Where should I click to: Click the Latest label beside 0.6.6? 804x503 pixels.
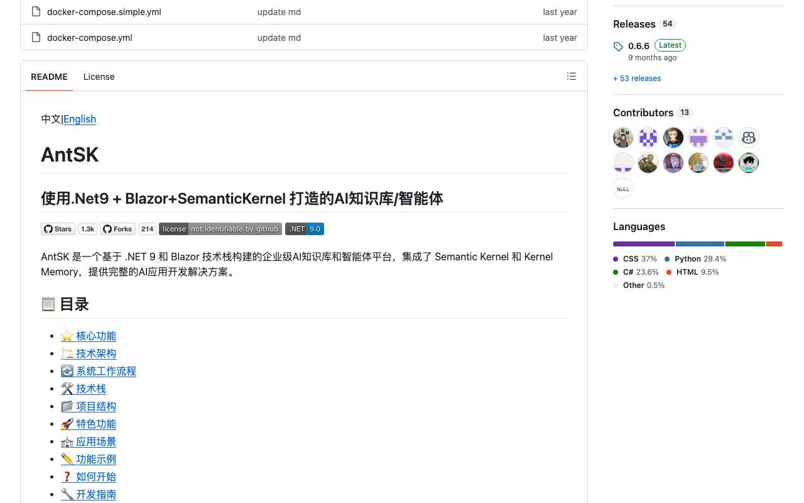coord(670,45)
